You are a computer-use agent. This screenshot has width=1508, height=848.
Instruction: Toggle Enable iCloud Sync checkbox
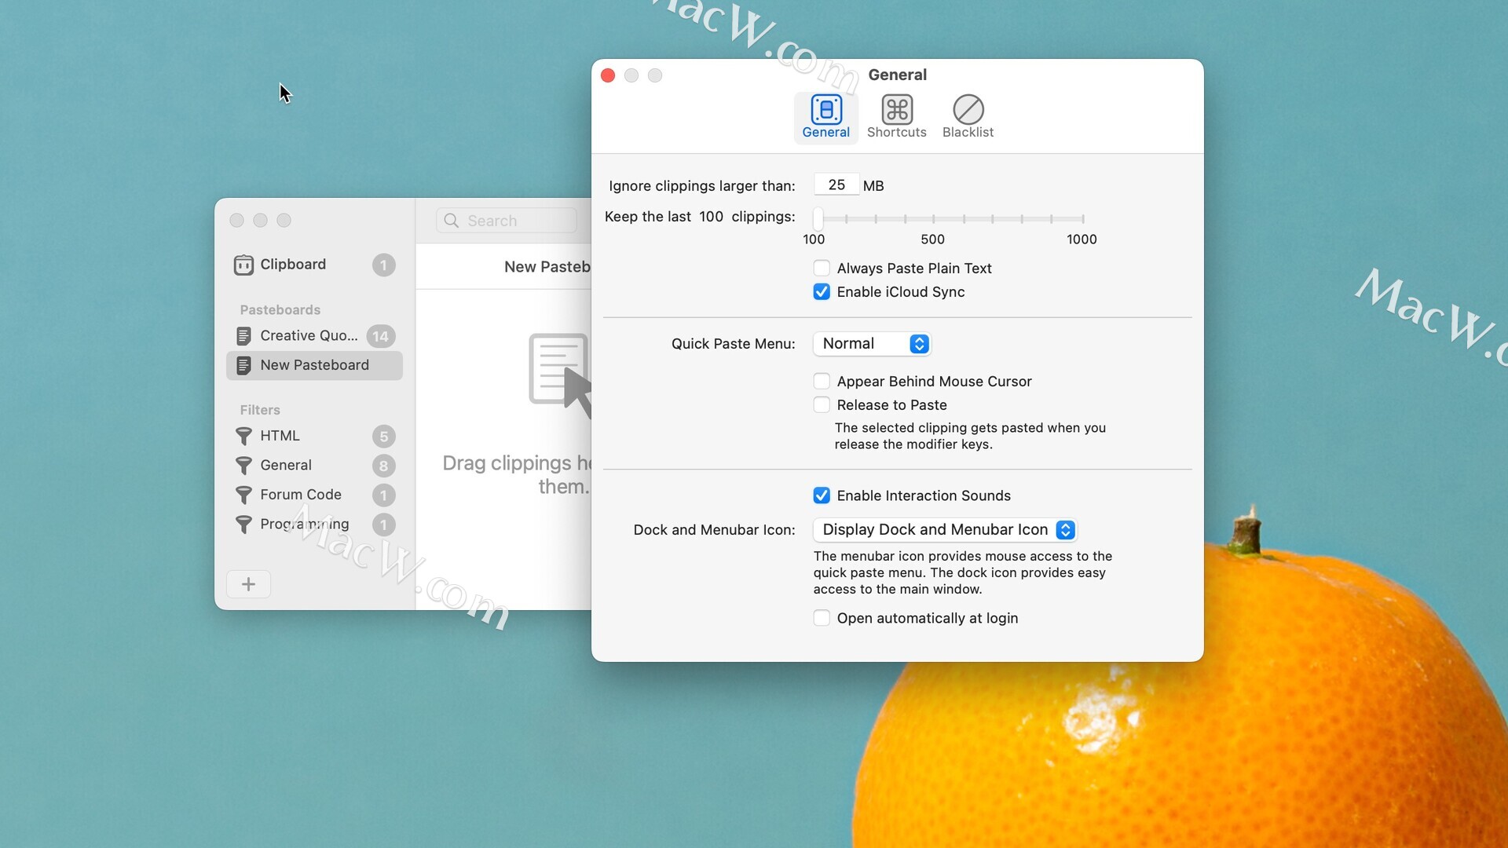pos(822,292)
